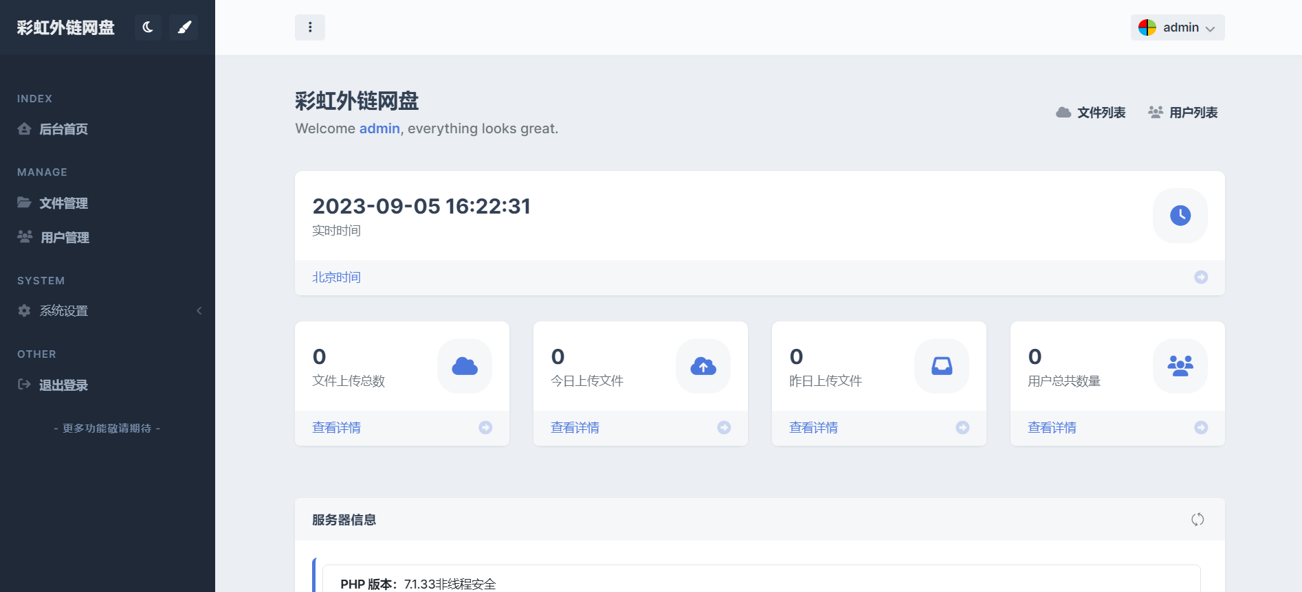Viewport: 1302px width, 592px height.
Task: Click the 2023-09-05 16:22:31 timestamp
Action: (421, 206)
